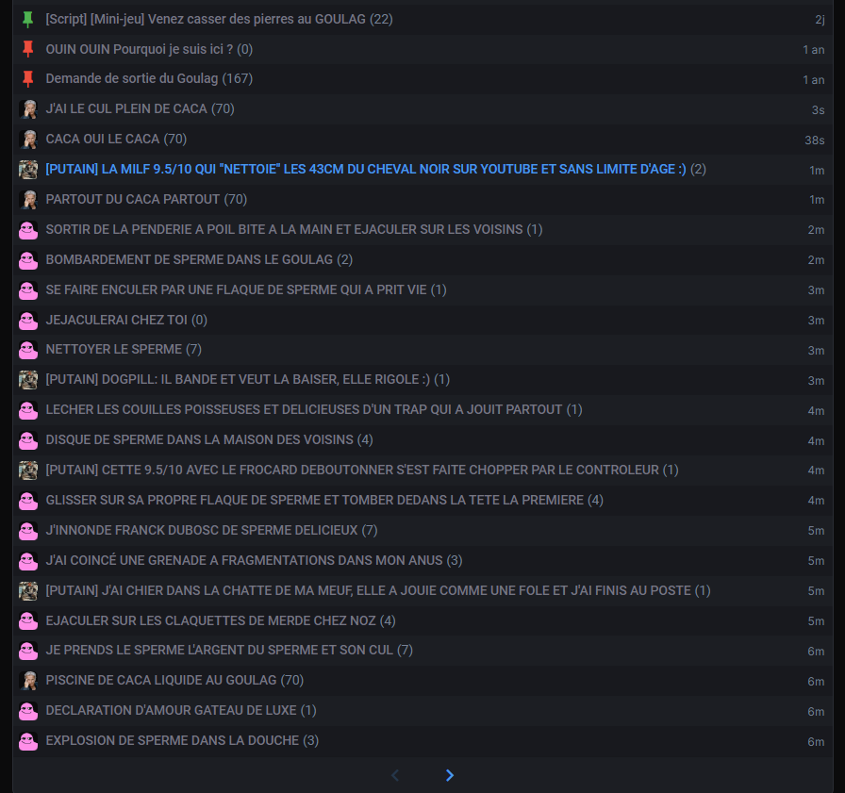Click the red pin beside OUIN OUIN topic
This screenshot has width=845, height=793.
point(28,50)
